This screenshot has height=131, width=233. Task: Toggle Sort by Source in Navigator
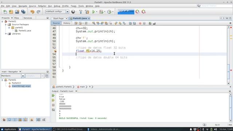(x=44, y=120)
